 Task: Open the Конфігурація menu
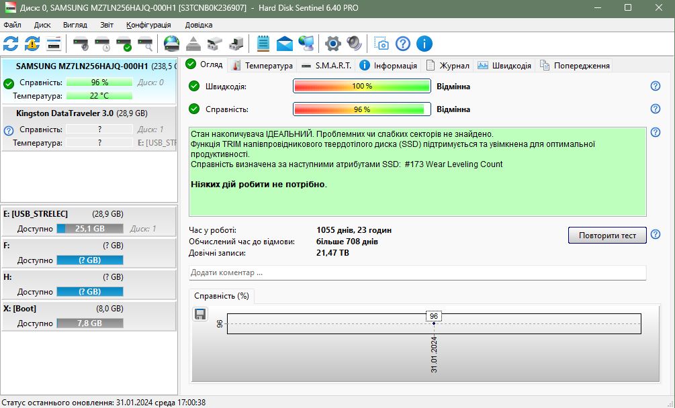coord(148,25)
